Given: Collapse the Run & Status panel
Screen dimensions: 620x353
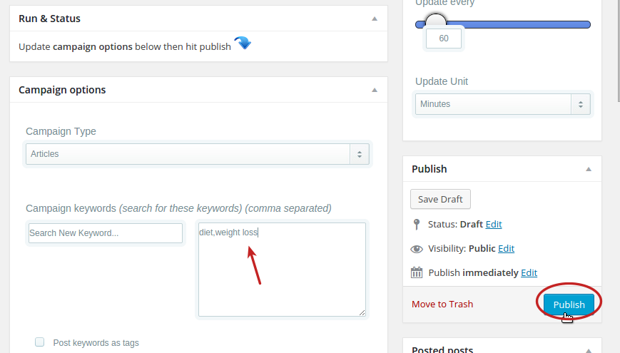Looking at the screenshot, I should tap(375, 19).
